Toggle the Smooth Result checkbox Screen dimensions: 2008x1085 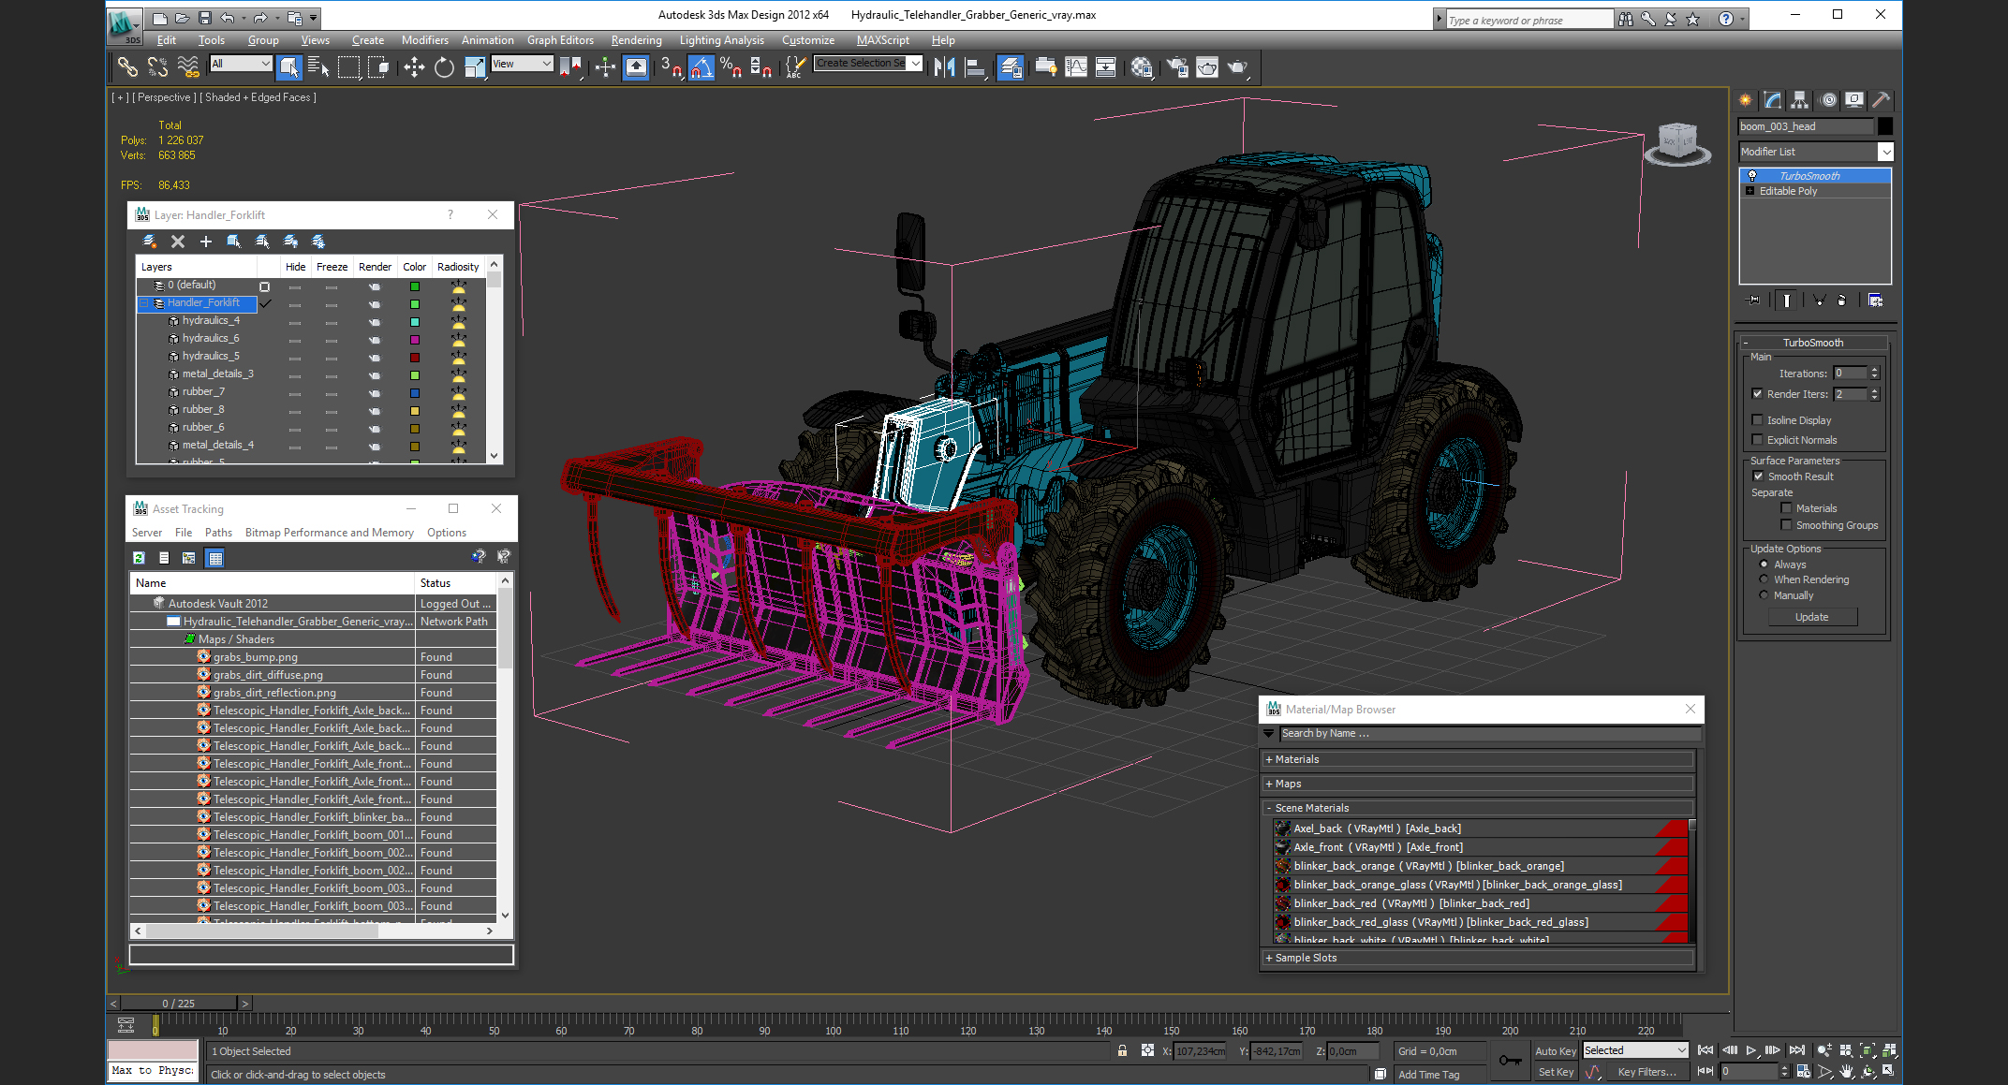coord(1758,477)
